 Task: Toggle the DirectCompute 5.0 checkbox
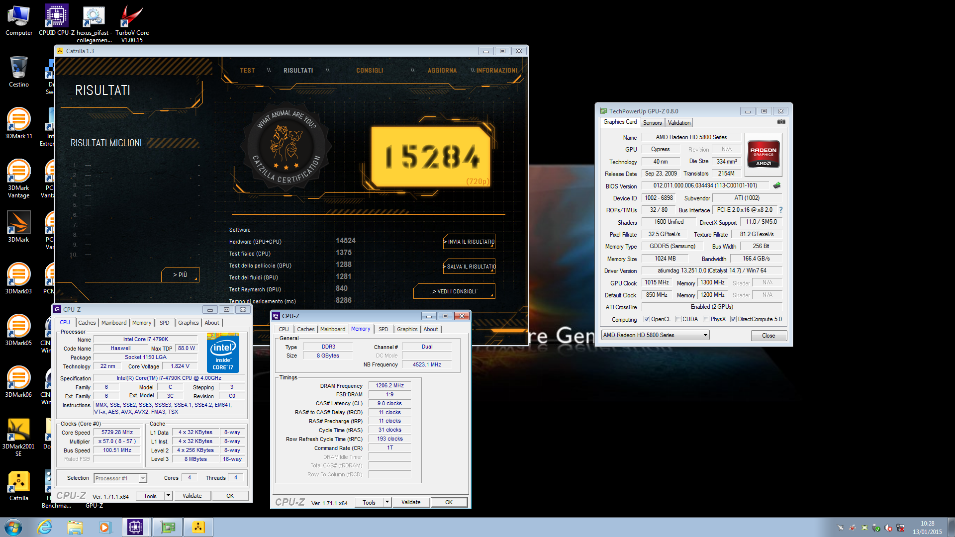pos(733,319)
